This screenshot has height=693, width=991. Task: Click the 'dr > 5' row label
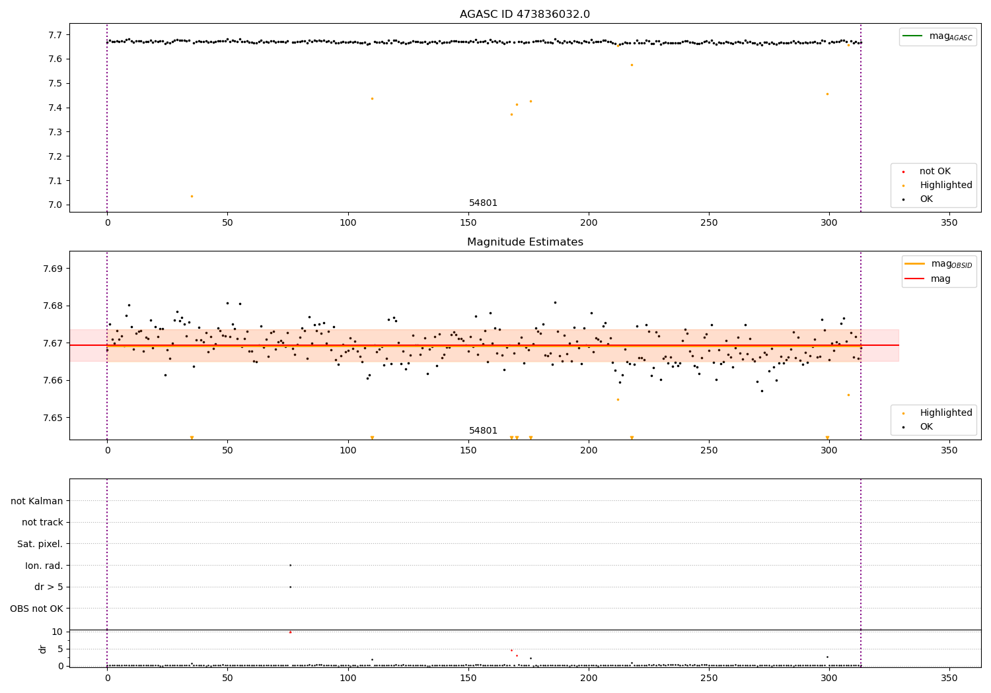click(x=49, y=587)
